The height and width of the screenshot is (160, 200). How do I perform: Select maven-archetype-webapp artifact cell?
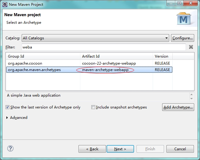pyautogui.click(x=105, y=70)
